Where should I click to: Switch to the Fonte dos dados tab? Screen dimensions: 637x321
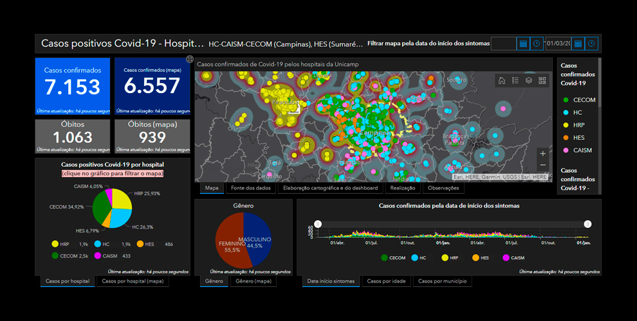(250, 188)
